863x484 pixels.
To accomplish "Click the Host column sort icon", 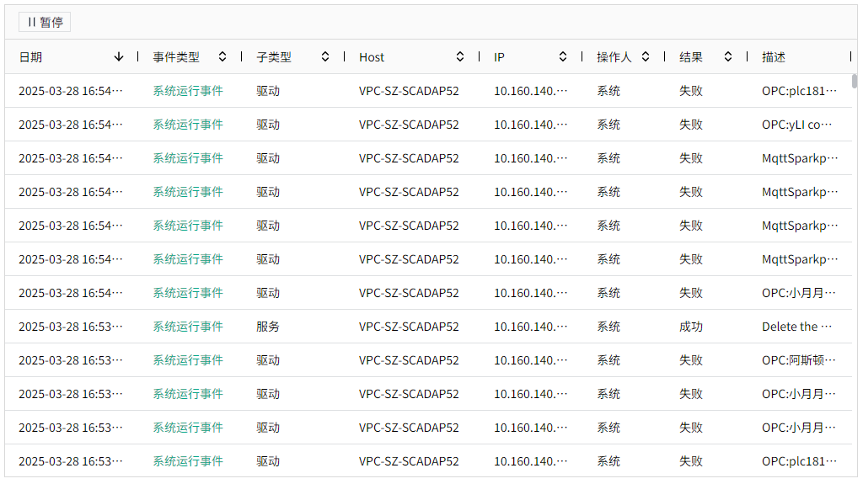I will 460,57.
